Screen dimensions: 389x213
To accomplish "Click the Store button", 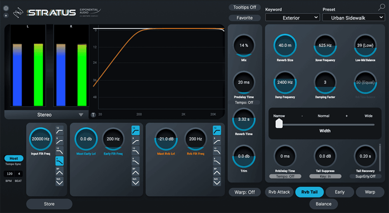I will tap(49, 204).
